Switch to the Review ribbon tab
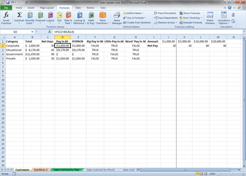This screenshot has height=176, width=246. [x=90, y=8]
